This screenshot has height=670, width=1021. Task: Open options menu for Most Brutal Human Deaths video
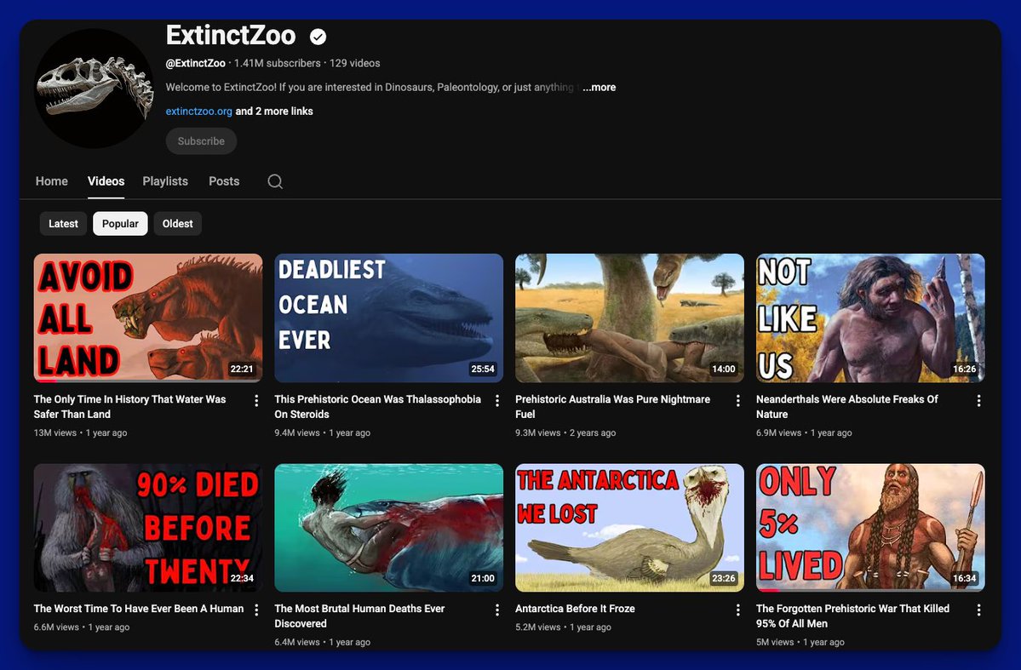point(496,610)
